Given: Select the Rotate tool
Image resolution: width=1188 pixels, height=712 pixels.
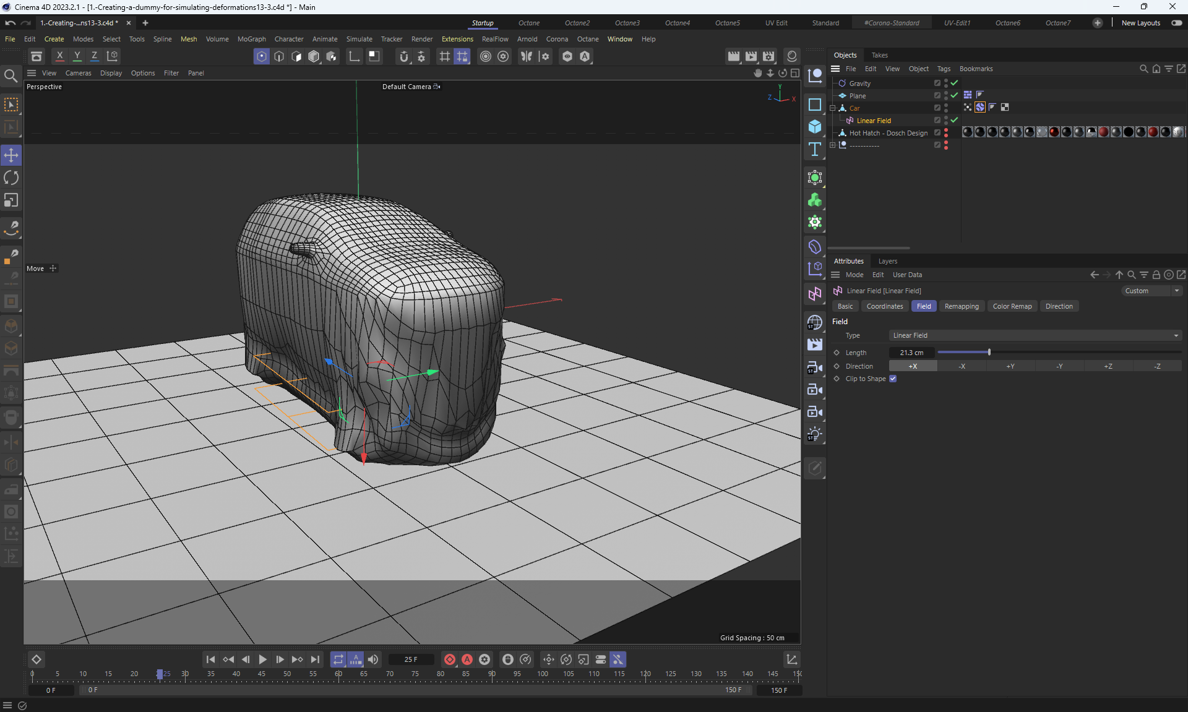Looking at the screenshot, I should pos(11,178).
